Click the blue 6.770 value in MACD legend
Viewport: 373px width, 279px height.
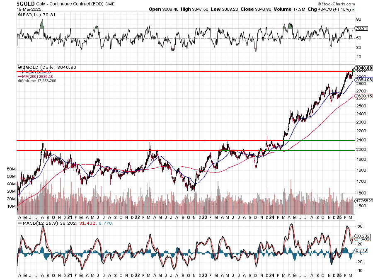click(x=105, y=223)
